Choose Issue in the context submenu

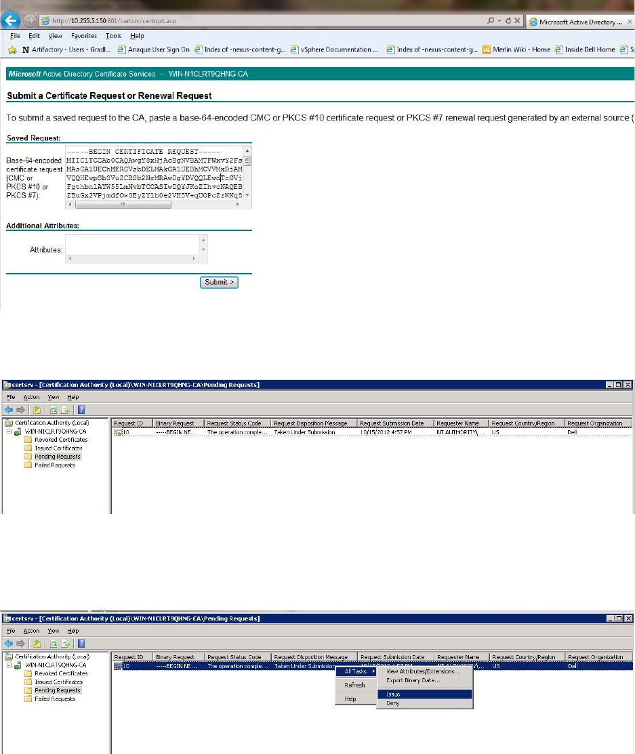[424, 694]
